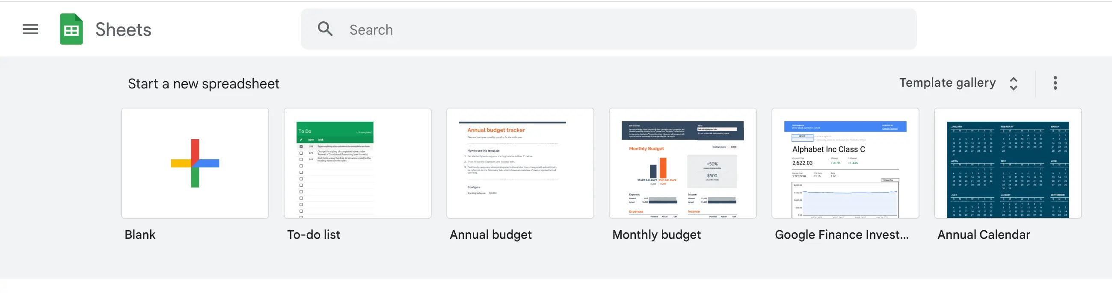This screenshot has height=293, width=1112.
Task: Click a checkbox in the To-do list preview
Action: click(301, 159)
